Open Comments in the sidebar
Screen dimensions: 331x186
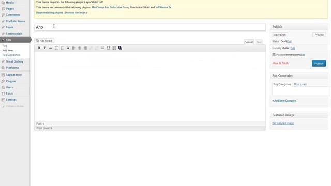[12, 15]
